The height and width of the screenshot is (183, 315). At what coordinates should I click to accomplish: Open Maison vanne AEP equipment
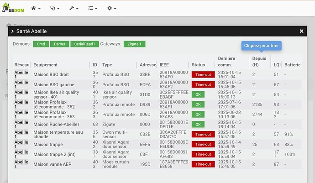pos(52,164)
